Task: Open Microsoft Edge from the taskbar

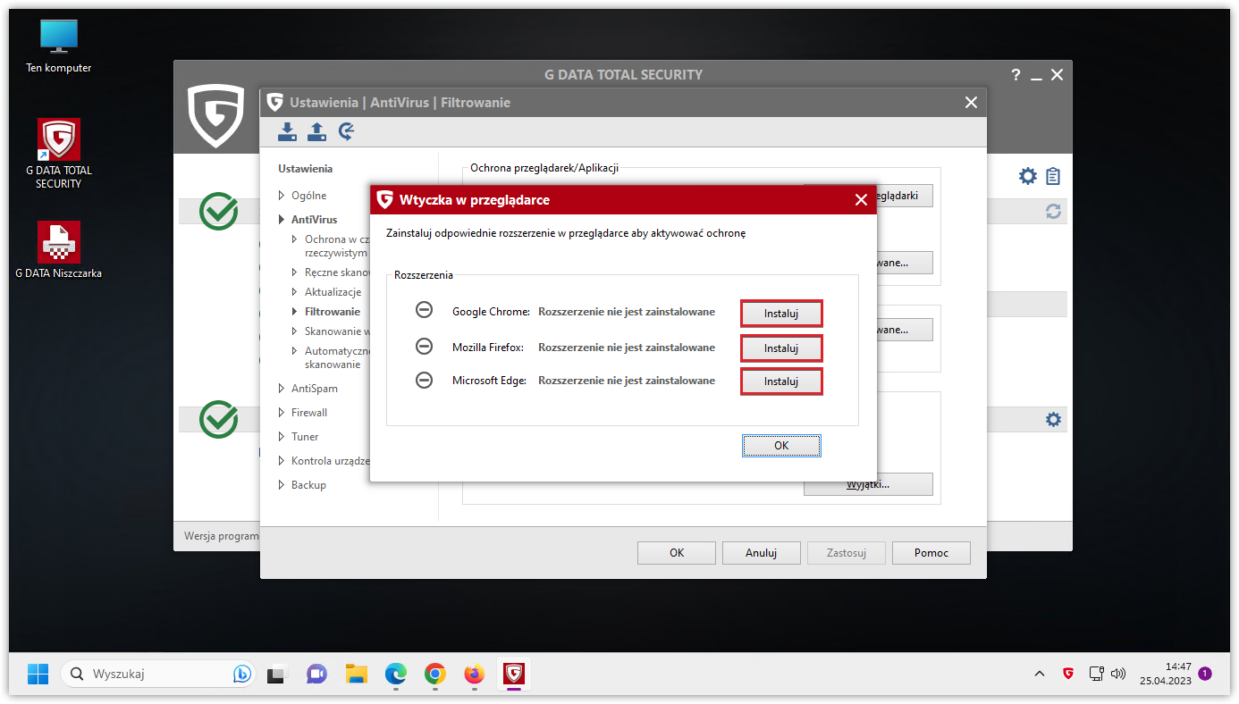Action: pyautogui.click(x=396, y=674)
